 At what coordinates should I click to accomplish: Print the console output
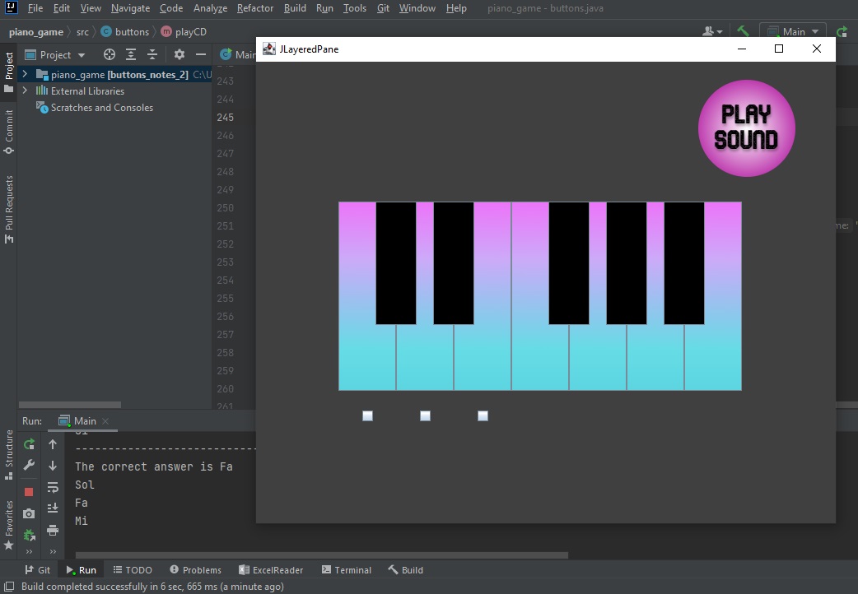53,531
